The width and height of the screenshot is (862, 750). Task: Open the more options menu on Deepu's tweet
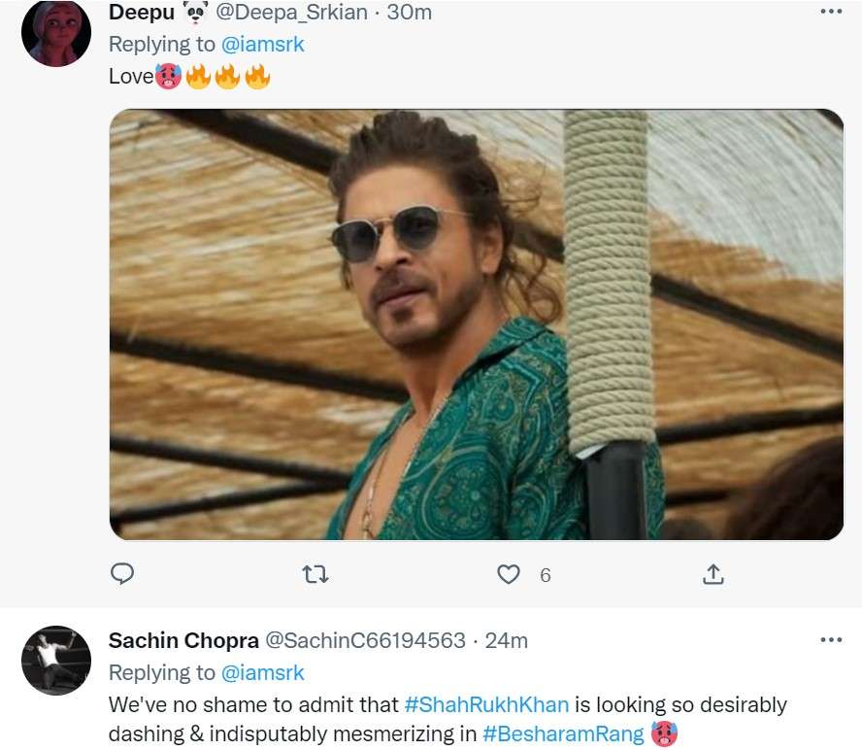pyautogui.click(x=830, y=11)
